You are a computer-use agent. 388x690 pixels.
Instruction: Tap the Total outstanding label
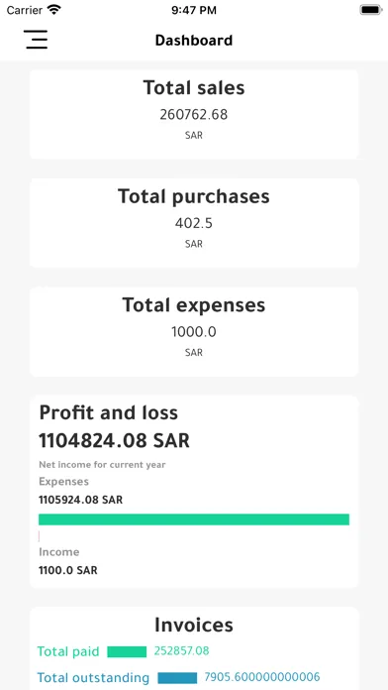pyautogui.click(x=93, y=678)
